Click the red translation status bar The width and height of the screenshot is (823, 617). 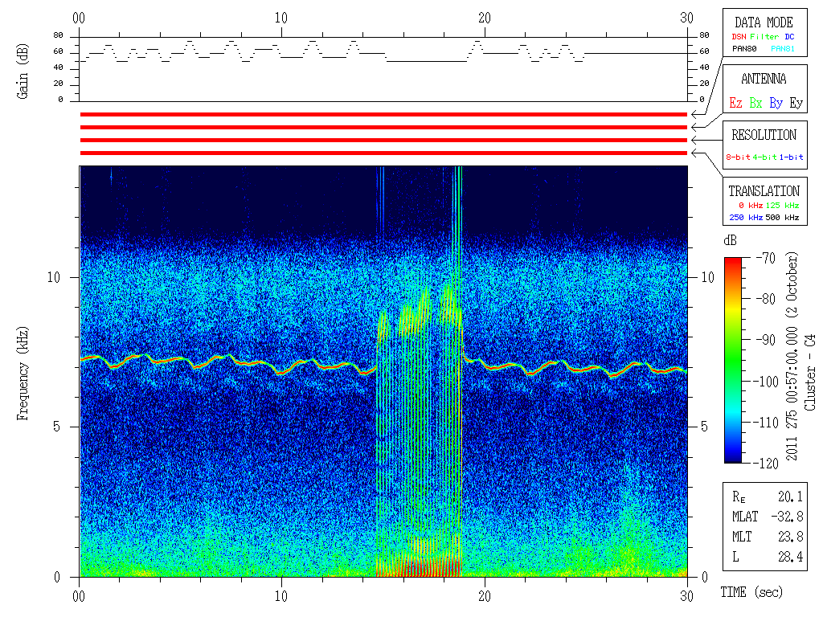pyautogui.click(x=383, y=153)
